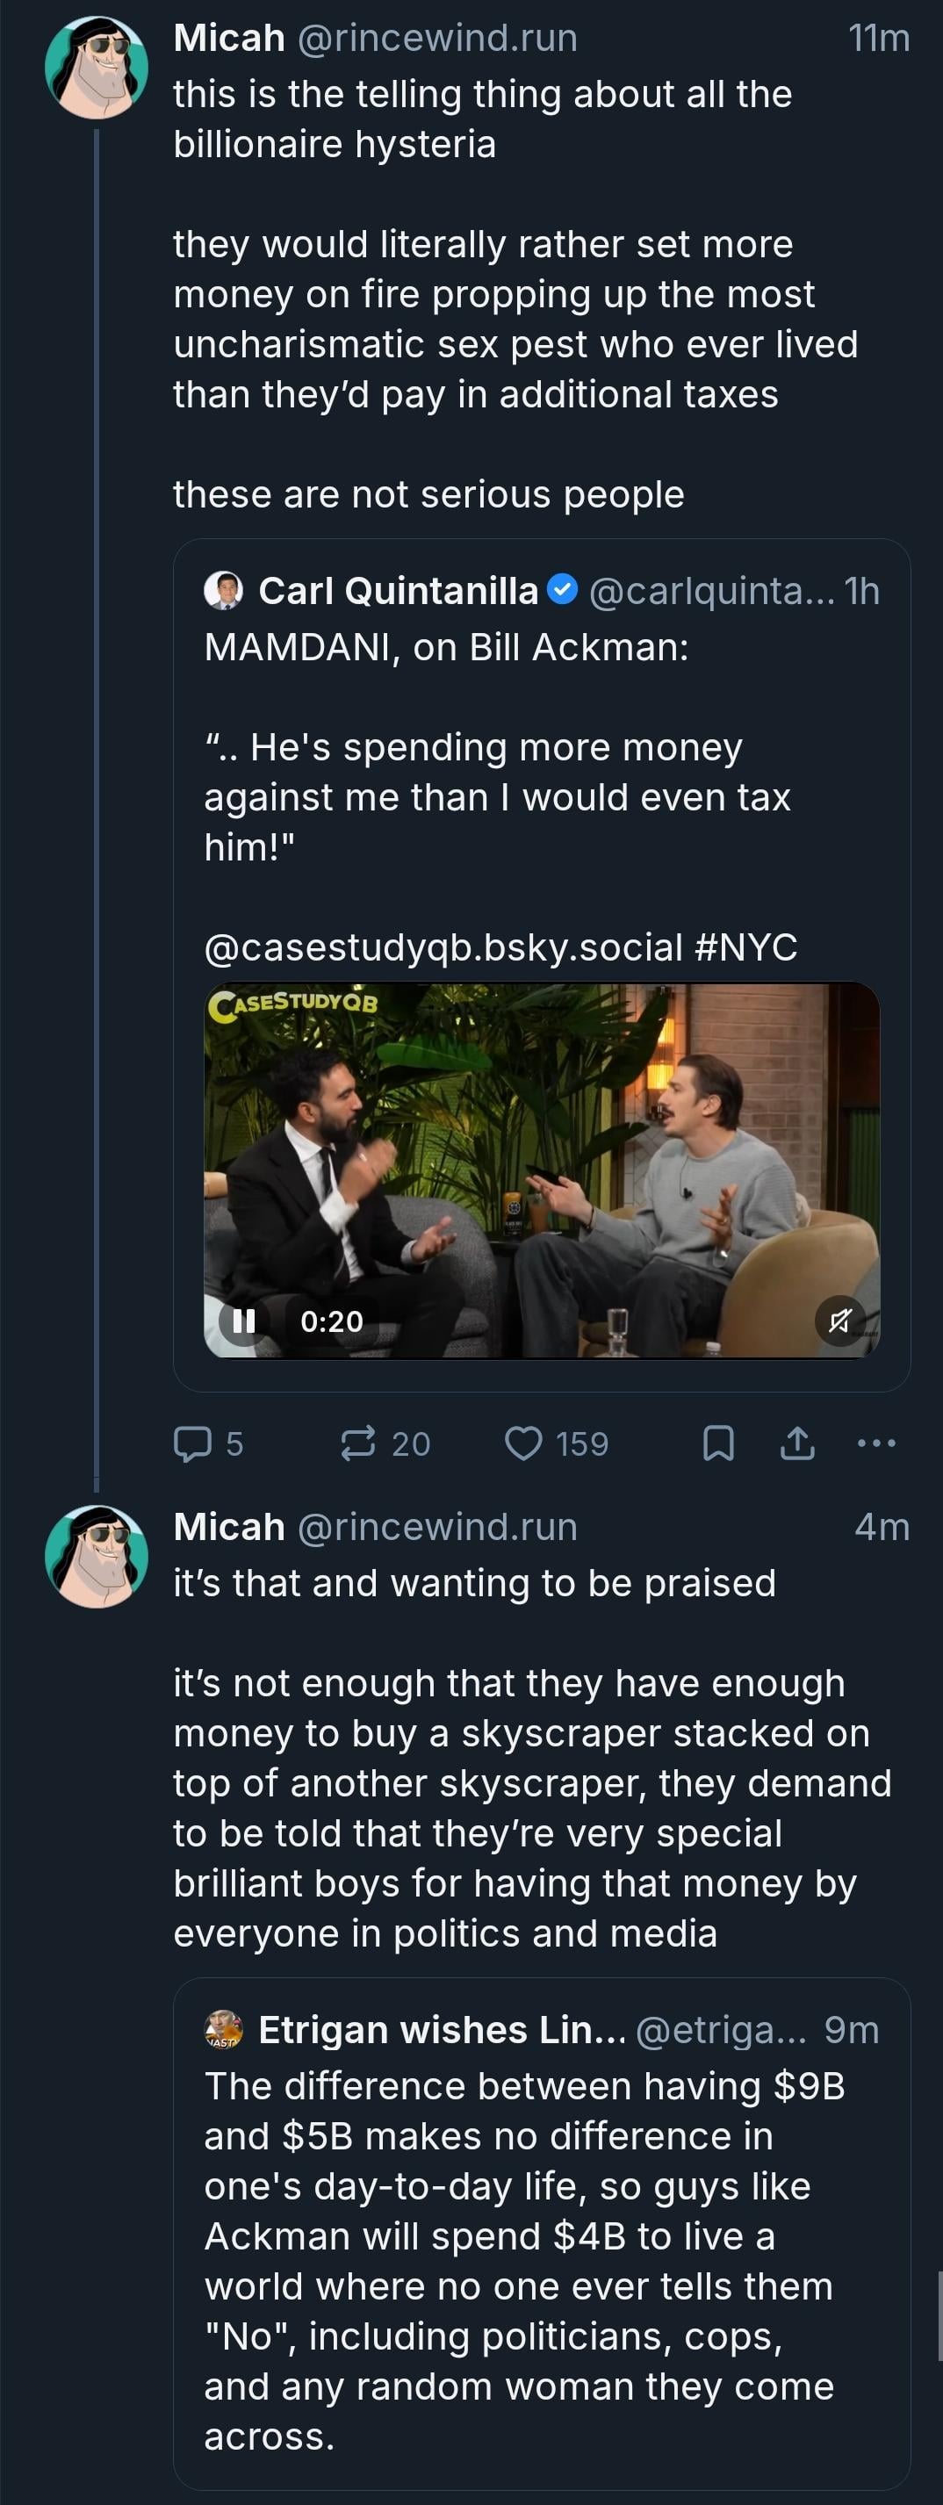Click Etrigan's small profile picture
This screenshot has height=2505, width=943.
point(224,2029)
